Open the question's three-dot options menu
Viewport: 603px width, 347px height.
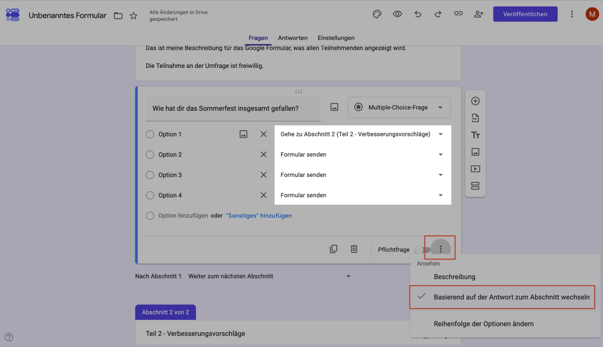point(441,249)
